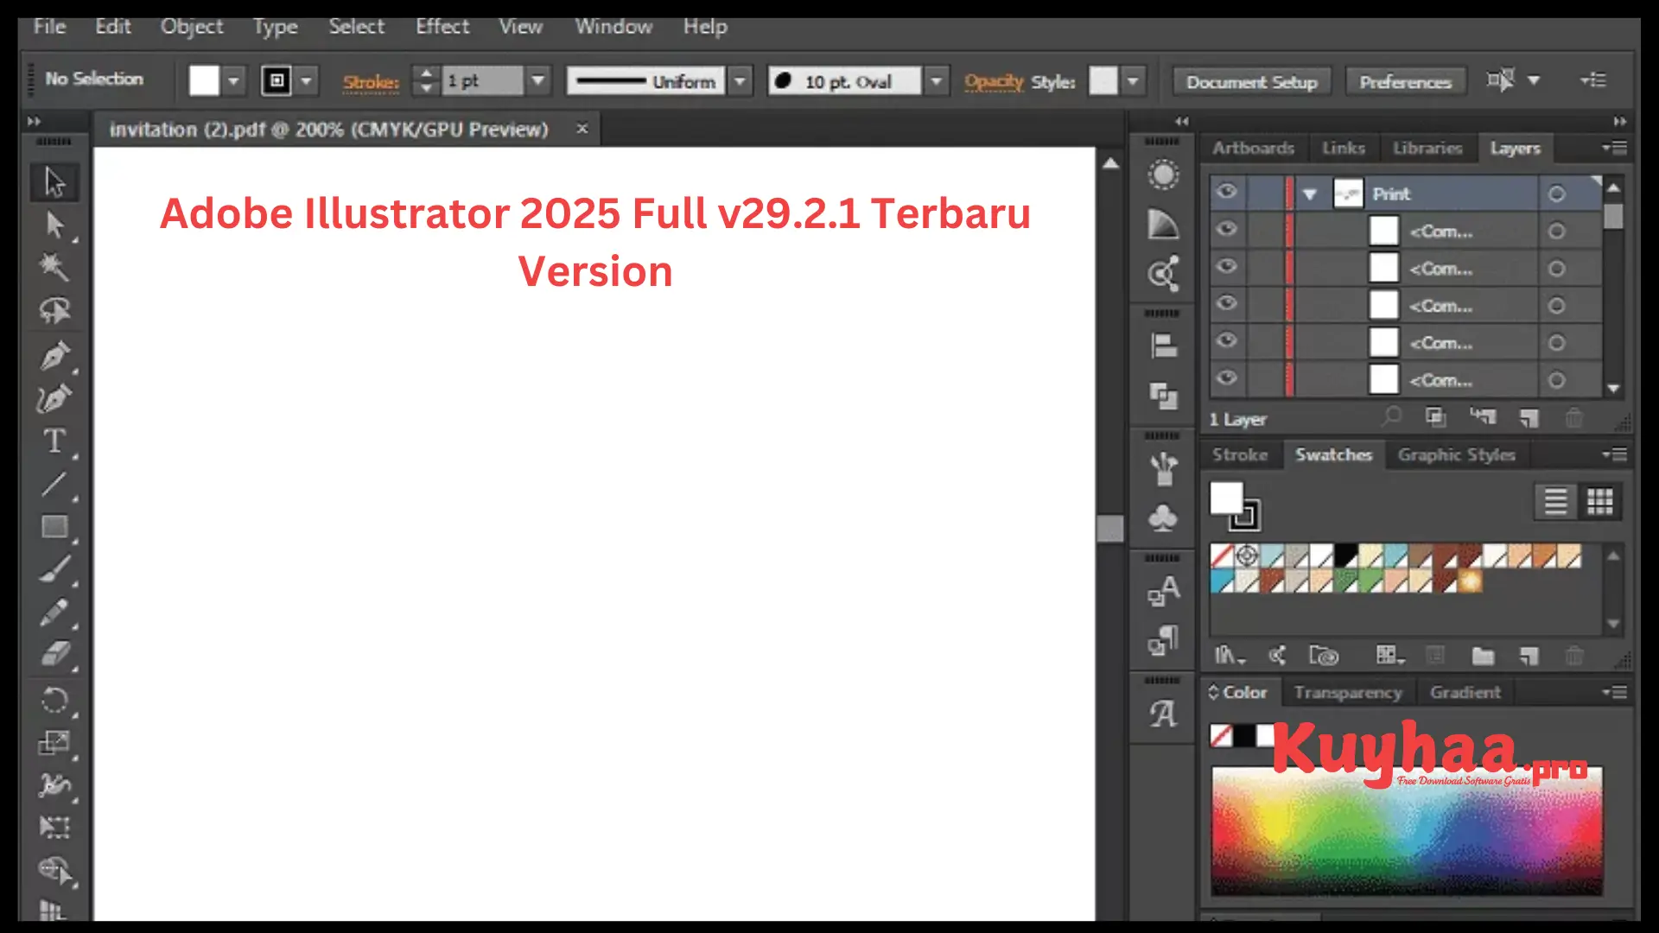
Task: Pick the Width warp tool
Action: 54,785
